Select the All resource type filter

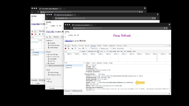[x=98, y=52]
